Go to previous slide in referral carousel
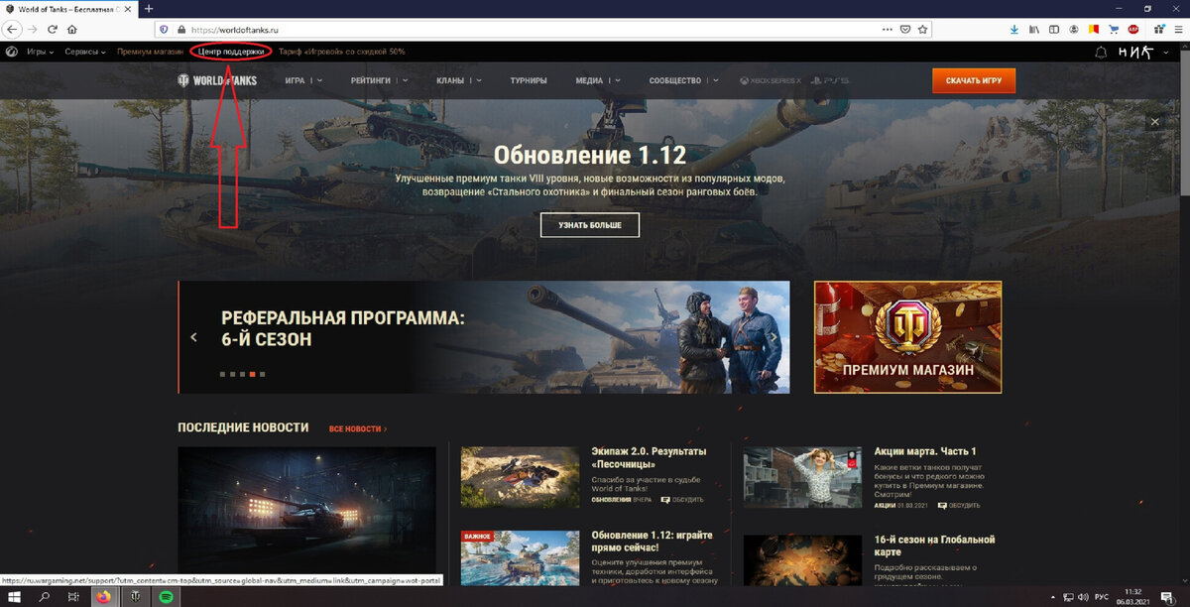The height and width of the screenshot is (607, 1190). [194, 337]
